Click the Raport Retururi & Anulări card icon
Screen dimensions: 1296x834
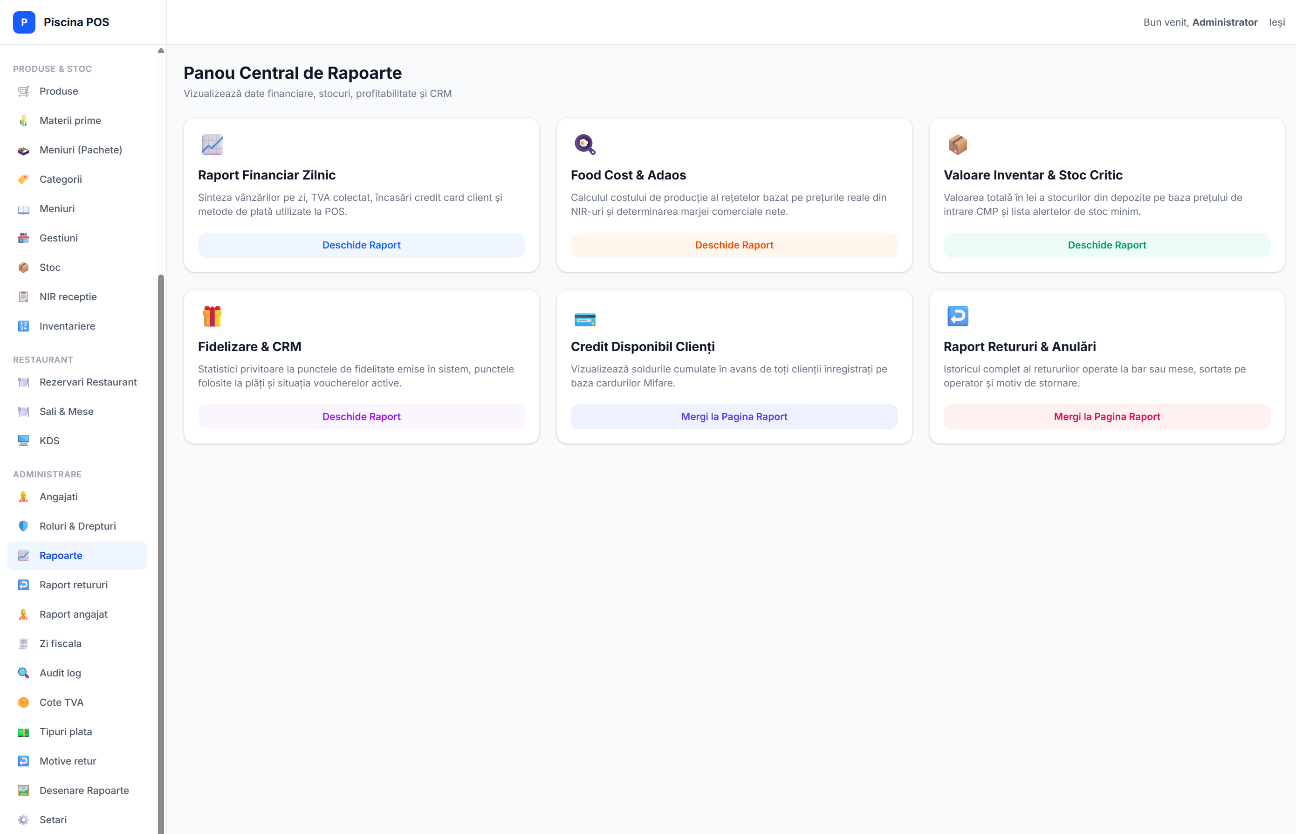click(x=958, y=316)
